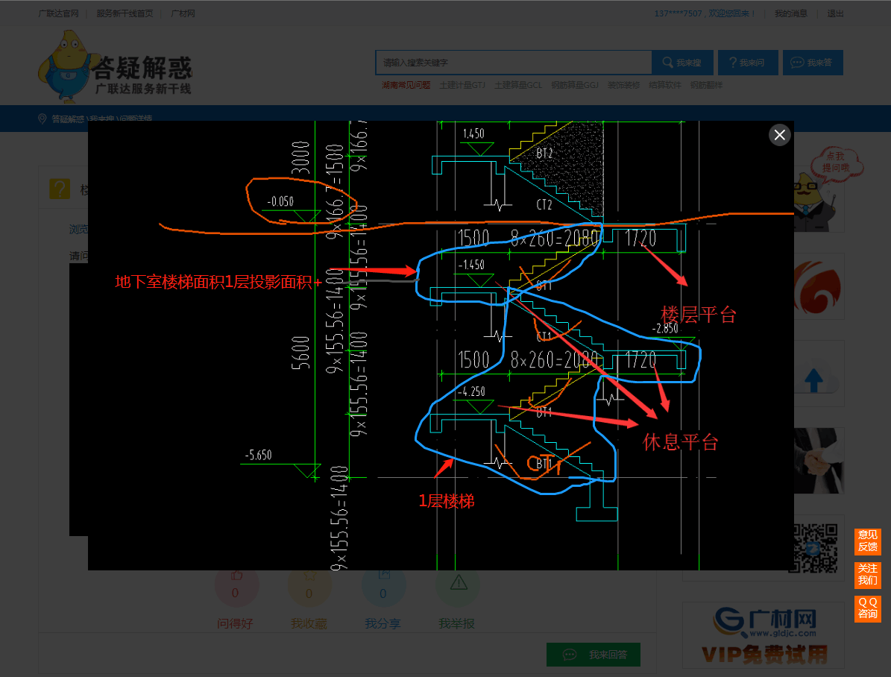This screenshot has height=677, width=891.
Task: Click the 我来搜 search button
Action: (682, 63)
